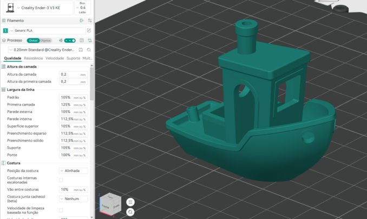
Task: Click the settings panel scrollbar thumb
Action: point(91,84)
